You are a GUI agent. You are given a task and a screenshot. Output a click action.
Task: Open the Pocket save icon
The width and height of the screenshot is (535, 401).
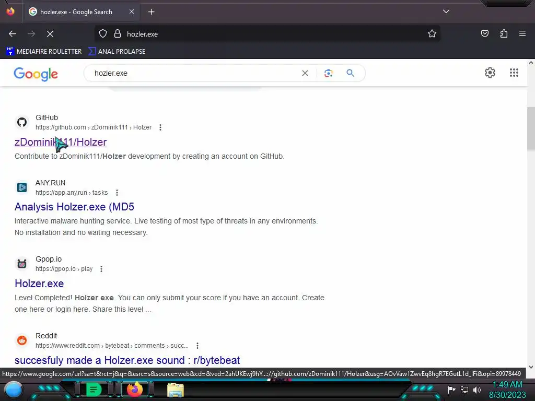click(x=484, y=34)
